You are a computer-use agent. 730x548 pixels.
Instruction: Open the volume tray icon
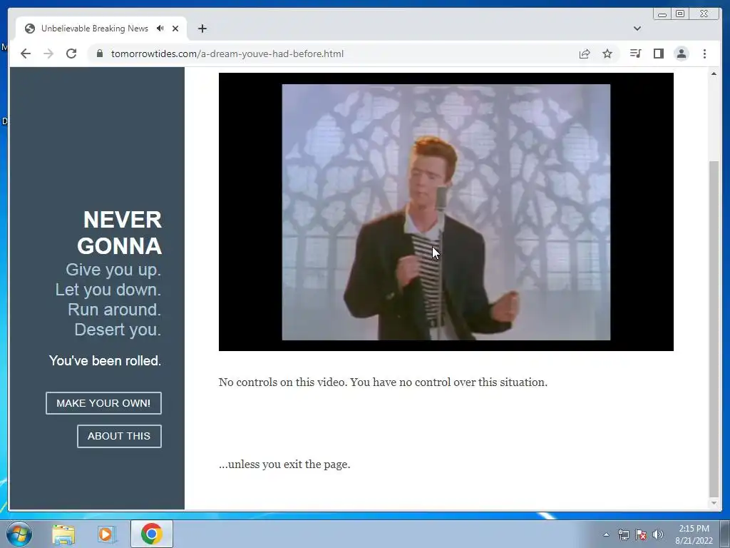click(x=658, y=534)
